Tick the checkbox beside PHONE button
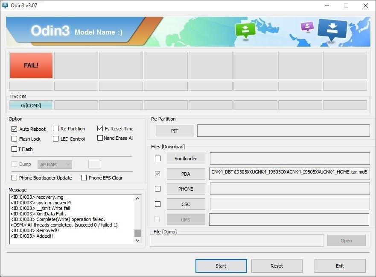Screen dimensions: 376x277 click(x=157, y=189)
